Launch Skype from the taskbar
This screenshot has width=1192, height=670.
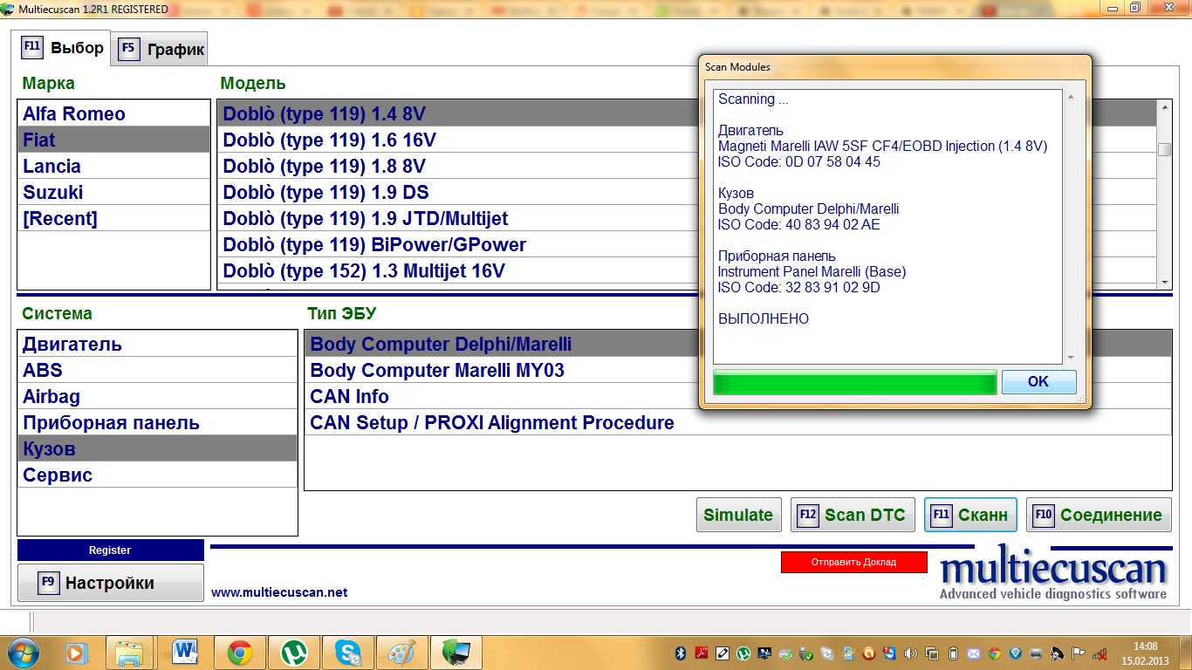click(348, 652)
